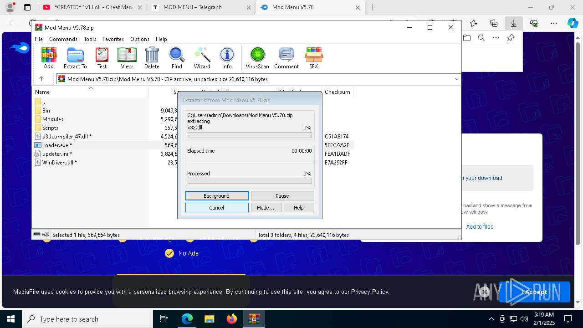Click the SFX toolbar icon
The width and height of the screenshot is (583, 328).
coord(314,58)
